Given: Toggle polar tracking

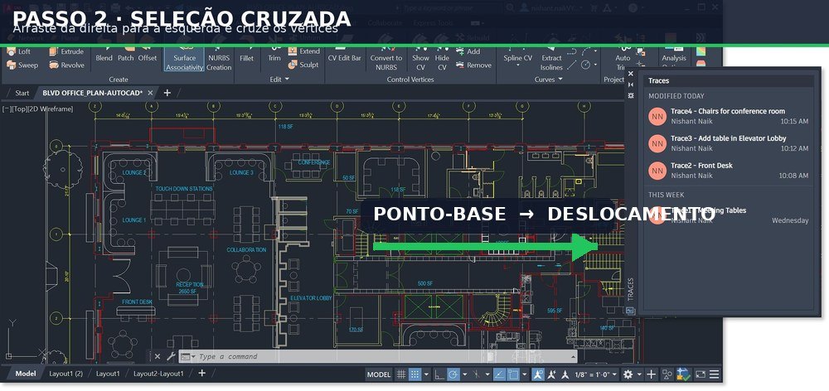Looking at the screenshot, I should pos(453,374).
